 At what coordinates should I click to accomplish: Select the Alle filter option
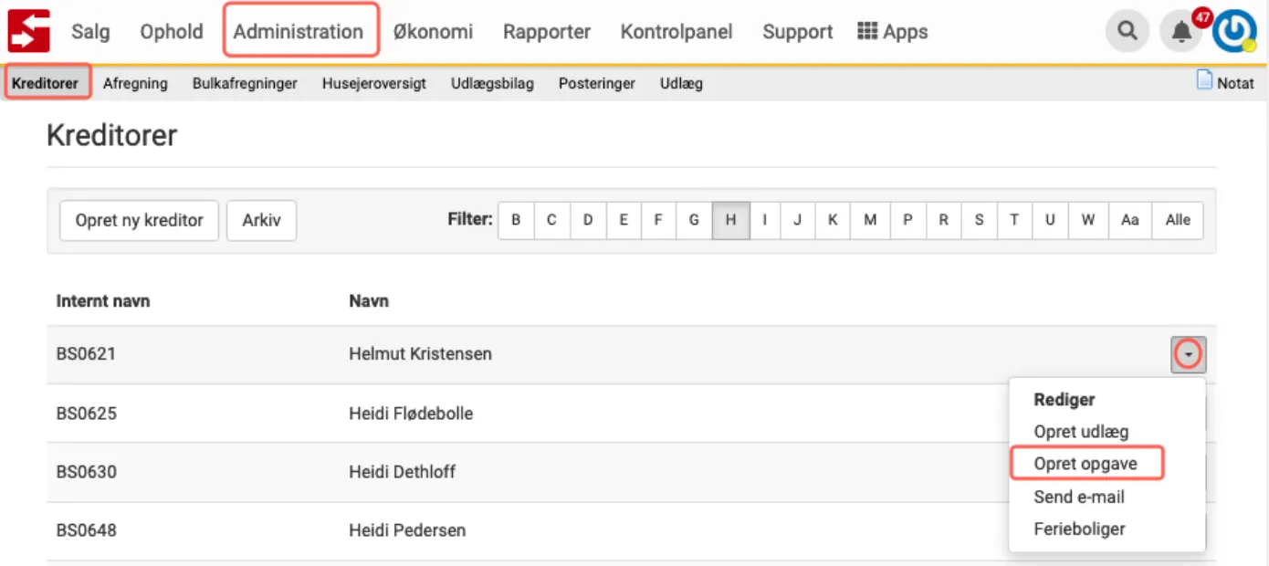[1178, 220]
